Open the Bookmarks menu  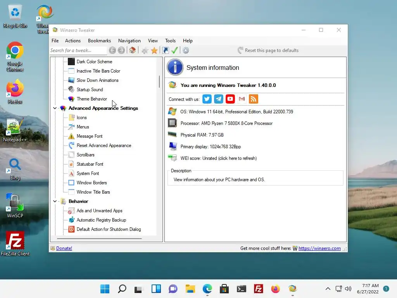click(99, 40)
